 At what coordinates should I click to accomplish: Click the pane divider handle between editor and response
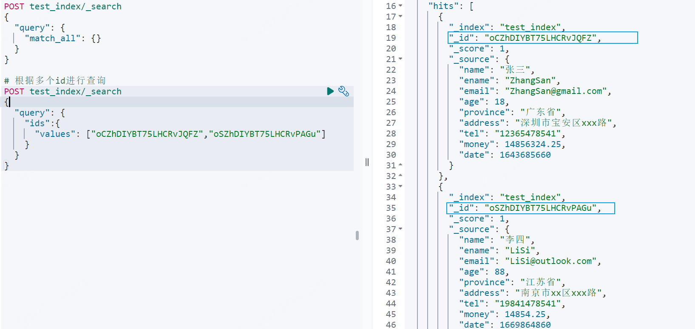coord(367,162)
